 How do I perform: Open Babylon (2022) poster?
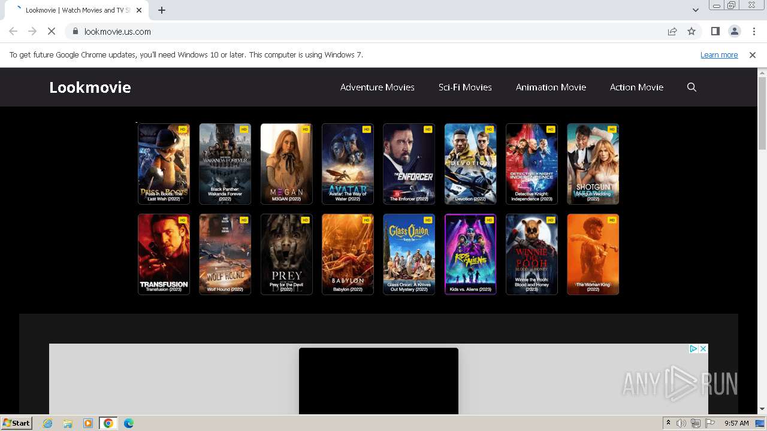[x=348, y=254]
